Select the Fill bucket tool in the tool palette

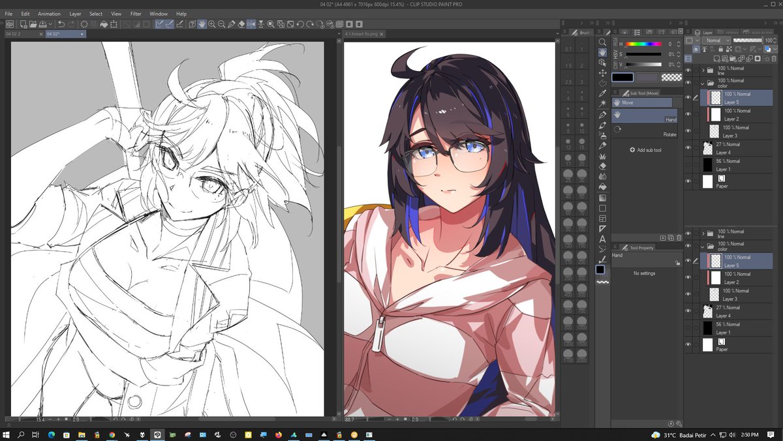602,187
